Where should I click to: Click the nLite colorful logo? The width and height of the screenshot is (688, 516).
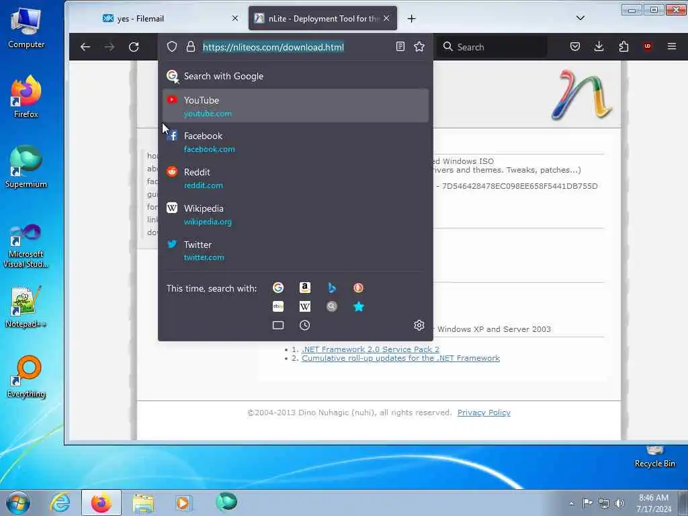tap(581, 94)
